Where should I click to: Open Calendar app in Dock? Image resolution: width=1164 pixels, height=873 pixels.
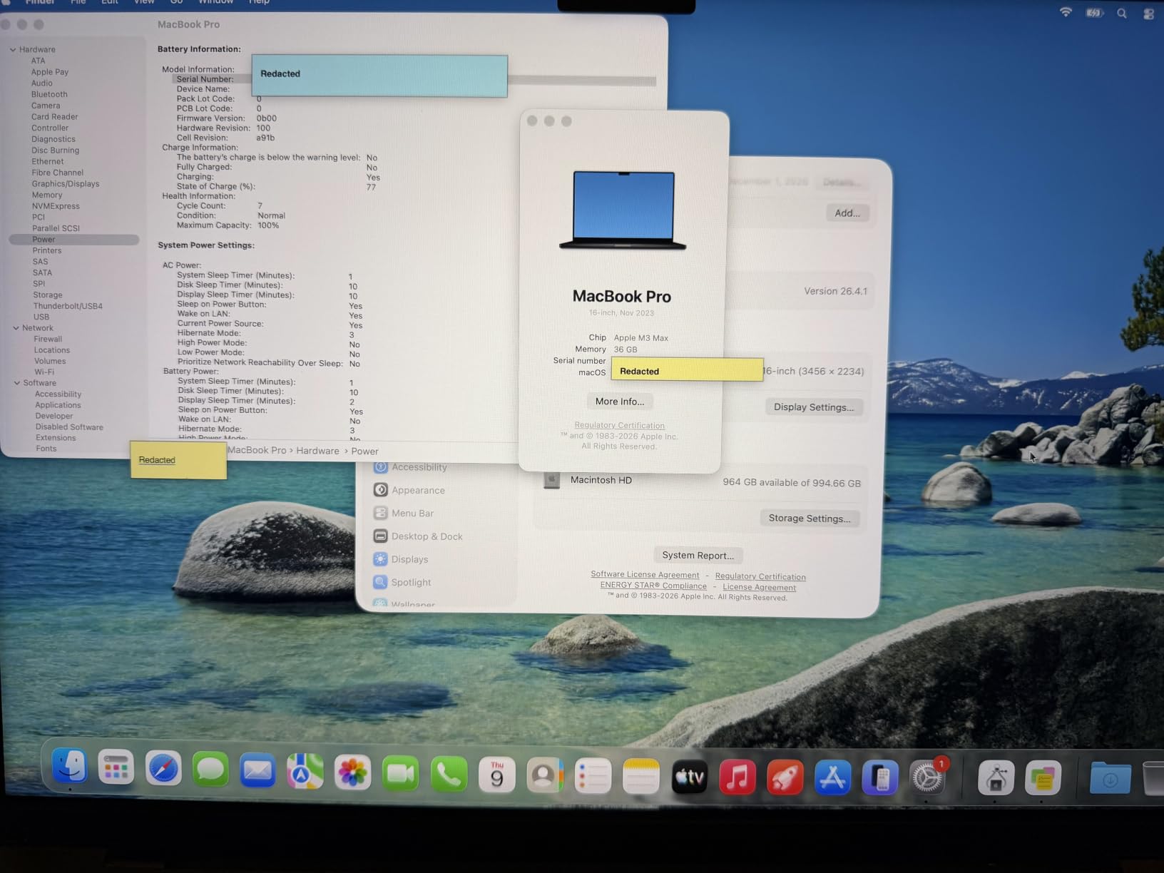497,775
